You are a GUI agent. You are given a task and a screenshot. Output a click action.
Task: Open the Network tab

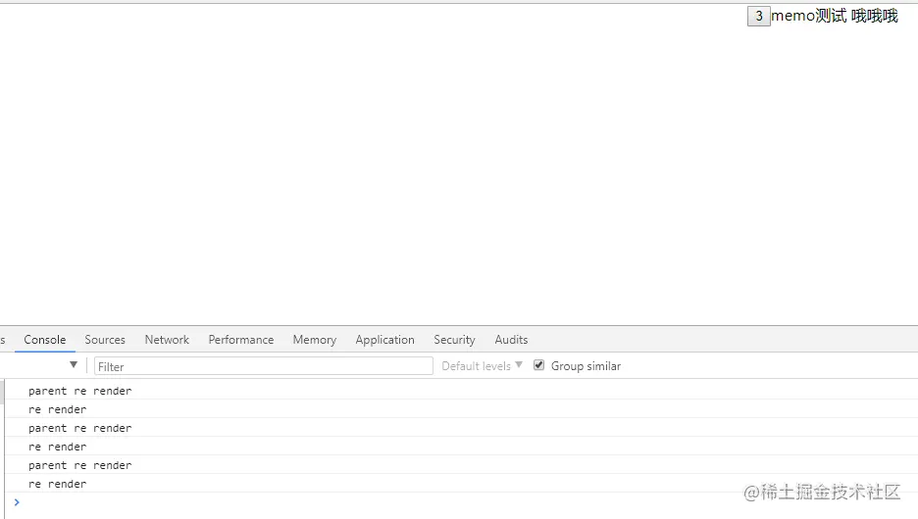tap(167, 340)
